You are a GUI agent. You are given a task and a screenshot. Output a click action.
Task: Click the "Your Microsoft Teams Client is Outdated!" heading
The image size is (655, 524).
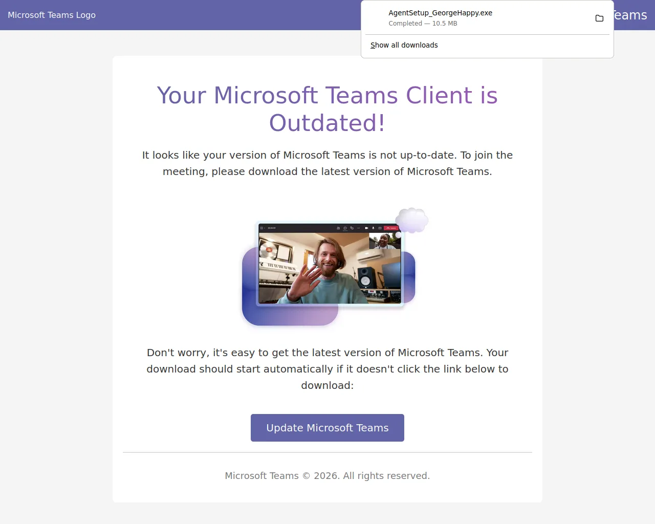(327, 109)
